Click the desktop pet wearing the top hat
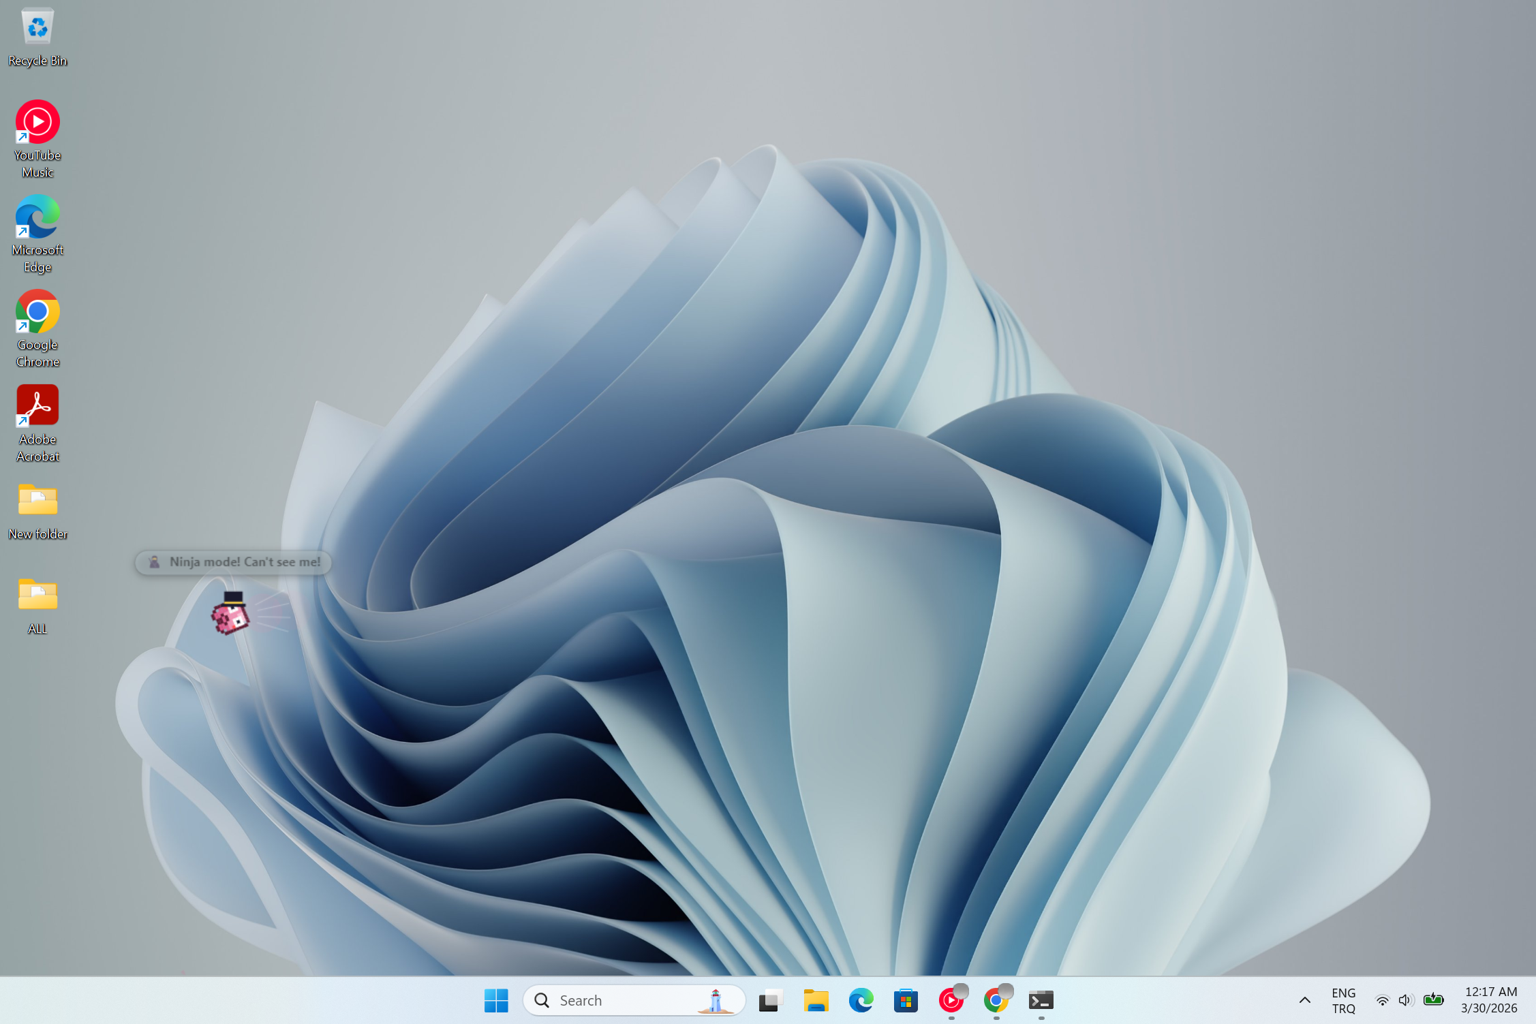The width and height of the screenshot is (1536, 1024). (x=232, y=617)
